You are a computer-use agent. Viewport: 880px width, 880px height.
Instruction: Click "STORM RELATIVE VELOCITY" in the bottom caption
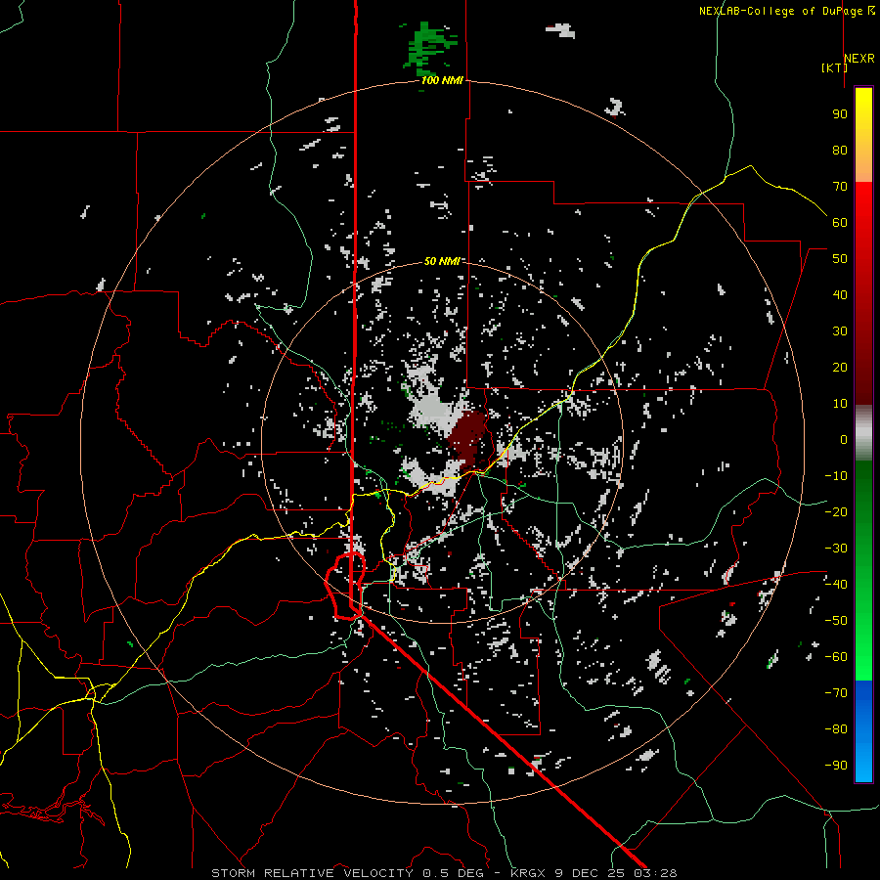(312, 873)
